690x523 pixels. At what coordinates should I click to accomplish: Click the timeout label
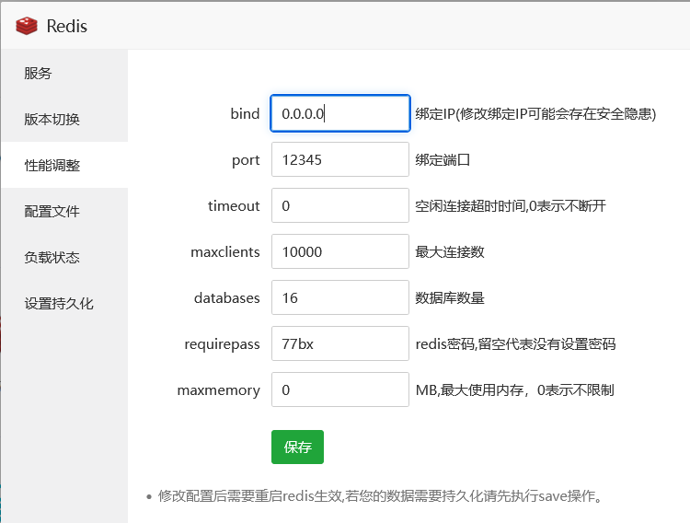click(x=234, y=205)
